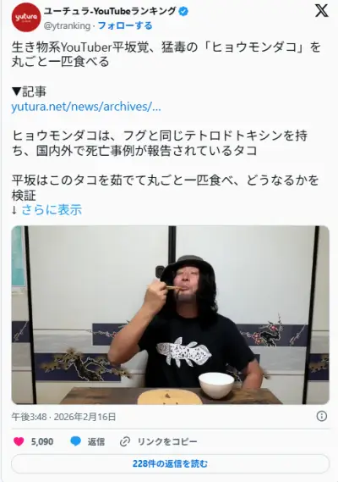Open the embedded eating photo
Viewport: 338px width, 482px height.
(x=170, y=315)
